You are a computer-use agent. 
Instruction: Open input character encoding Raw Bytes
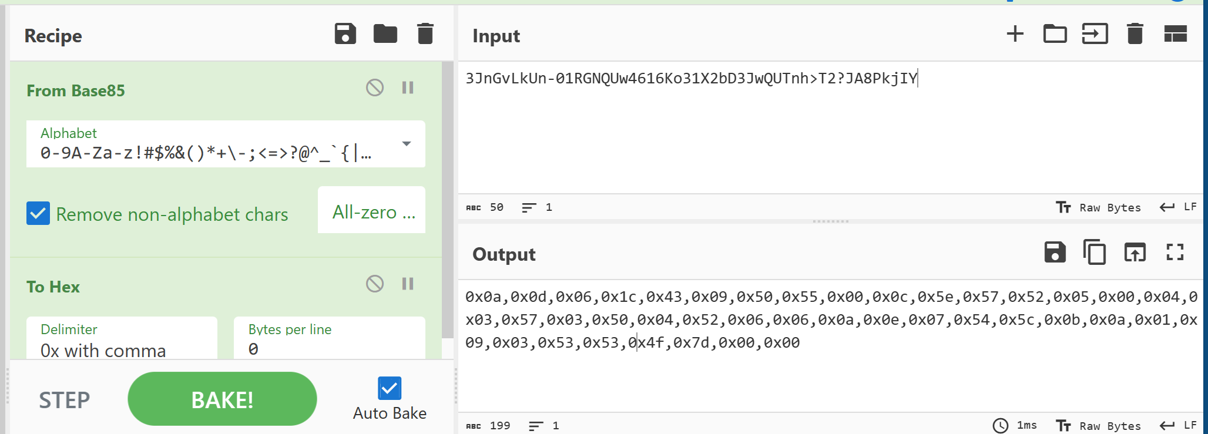coord(1098,207)
